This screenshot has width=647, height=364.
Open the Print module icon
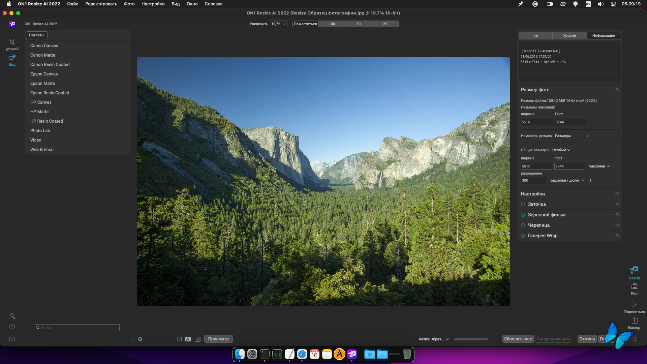[x=635, y=286]
